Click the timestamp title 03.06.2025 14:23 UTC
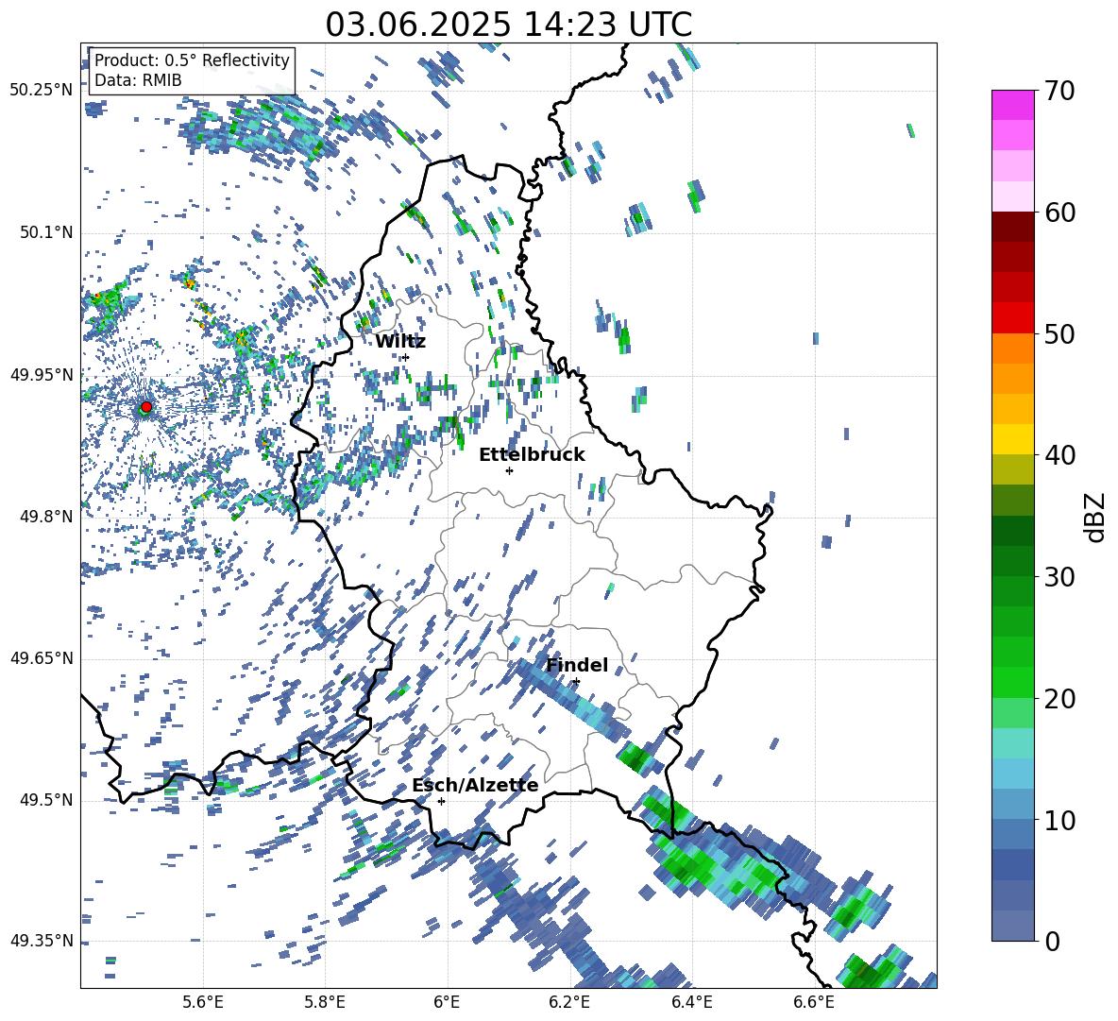1118x1021 pixels. pos(508,25)
